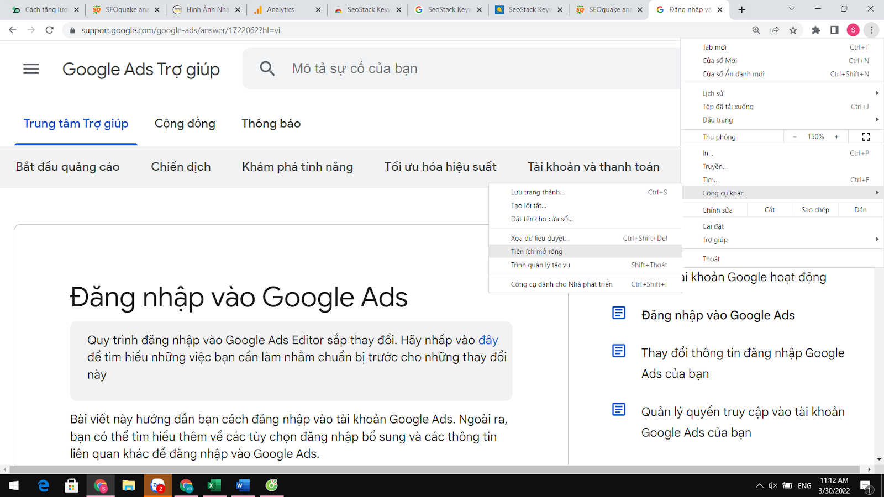This screenshot has height=497, width=884.
Task: Launch Microsoft Edge from the taskbar
Action: pos(43,485)
